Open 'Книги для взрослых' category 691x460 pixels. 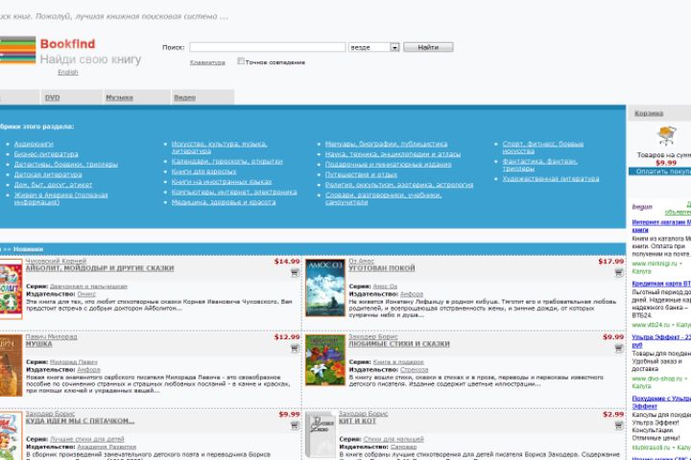(x=204, y=172)
